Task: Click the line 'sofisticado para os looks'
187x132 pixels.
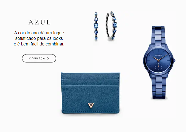Action: pyautogui.click(x=39, y=38)
